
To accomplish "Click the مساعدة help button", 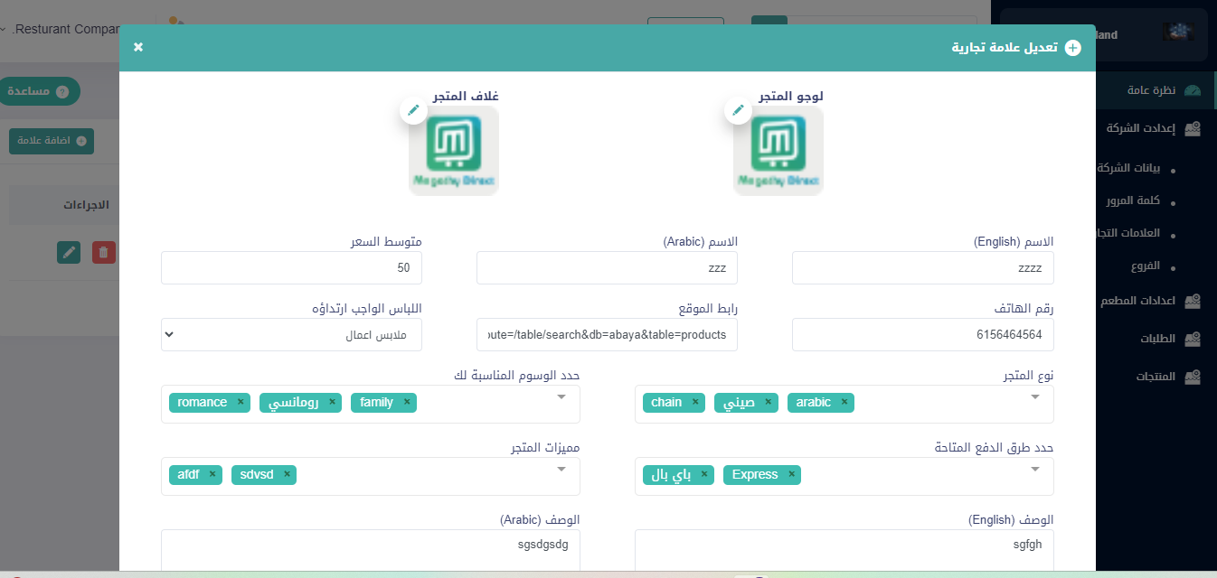I will 40,92.
